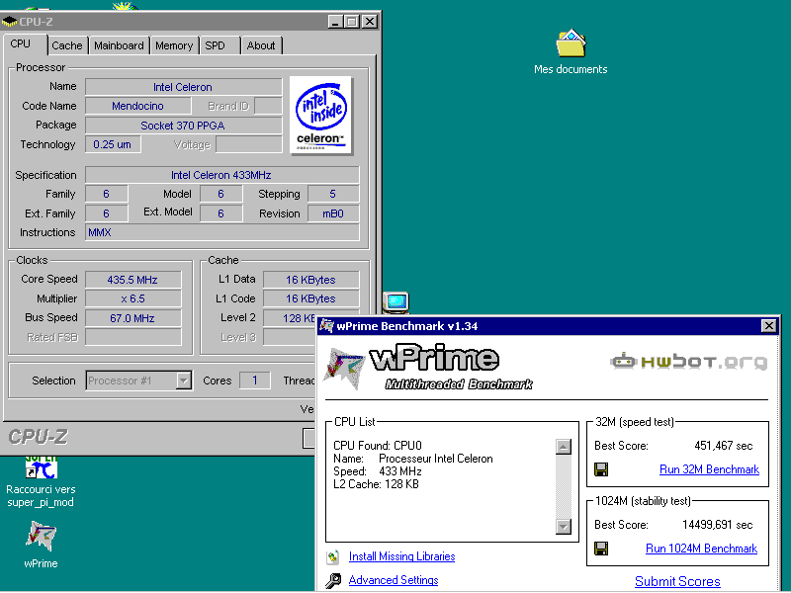The height and width of the screenshot is (593, 791).
Task: Click the 67.0 MHz Bus Speed value
Action: [132, 318]
